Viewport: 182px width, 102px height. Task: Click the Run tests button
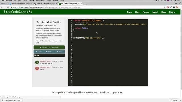[49, 47]
